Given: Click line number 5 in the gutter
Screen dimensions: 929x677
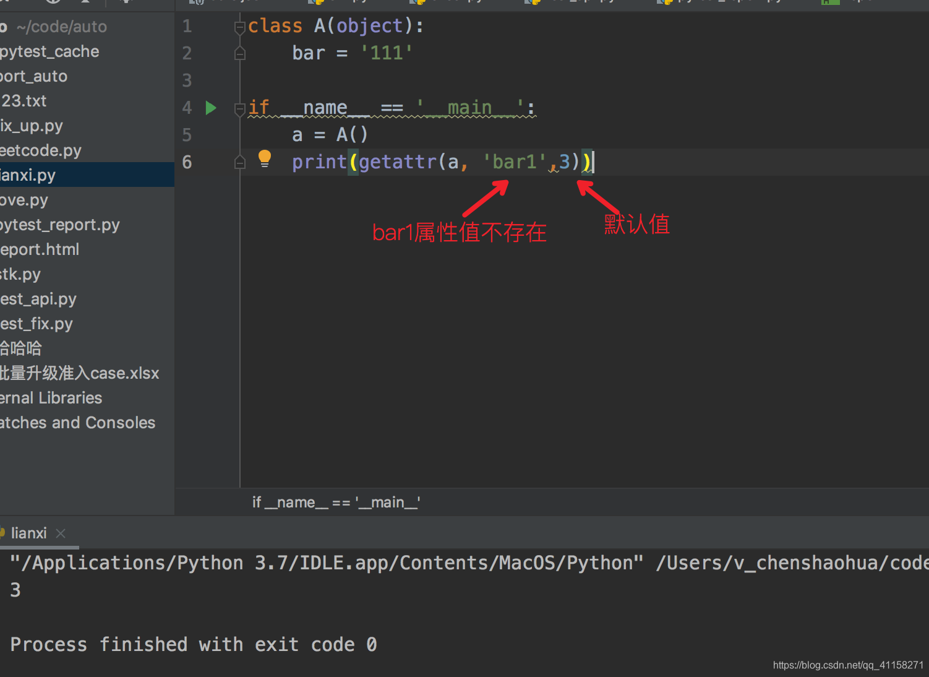Looking at the screenshot, I should click(x=187, y=136).
